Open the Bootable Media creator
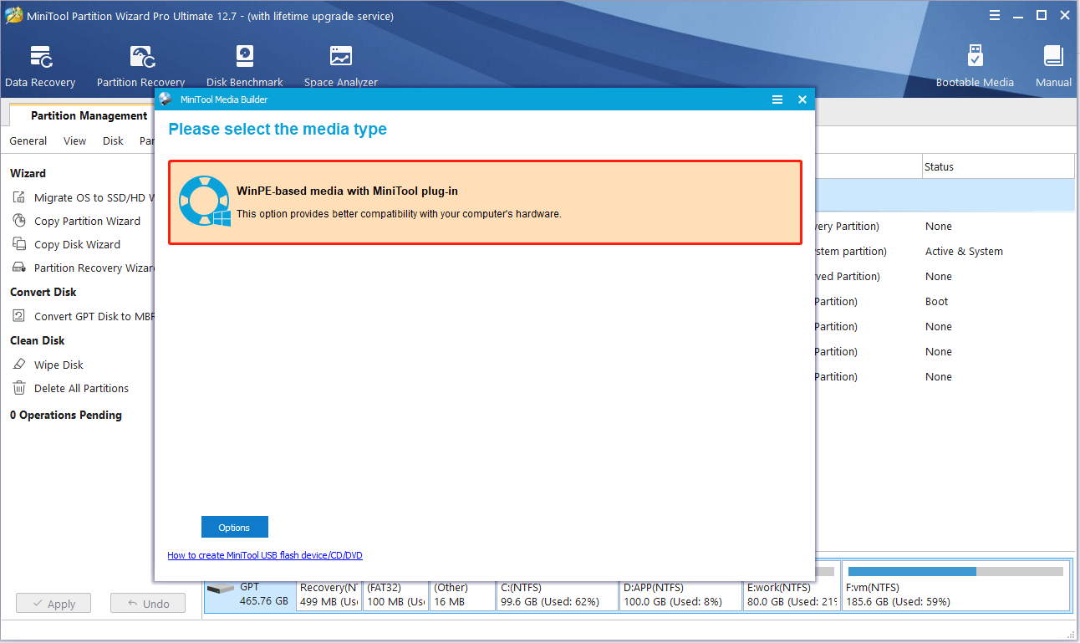The image size is (1080, 643). click(x=975, y=63)
